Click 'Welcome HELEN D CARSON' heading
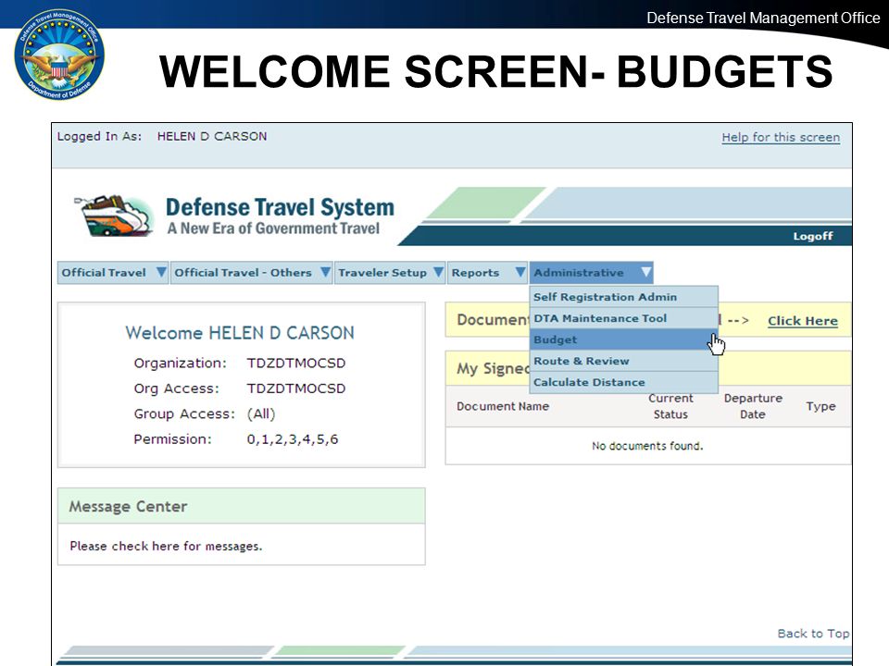889x666 pixels. tap(240, 332)
